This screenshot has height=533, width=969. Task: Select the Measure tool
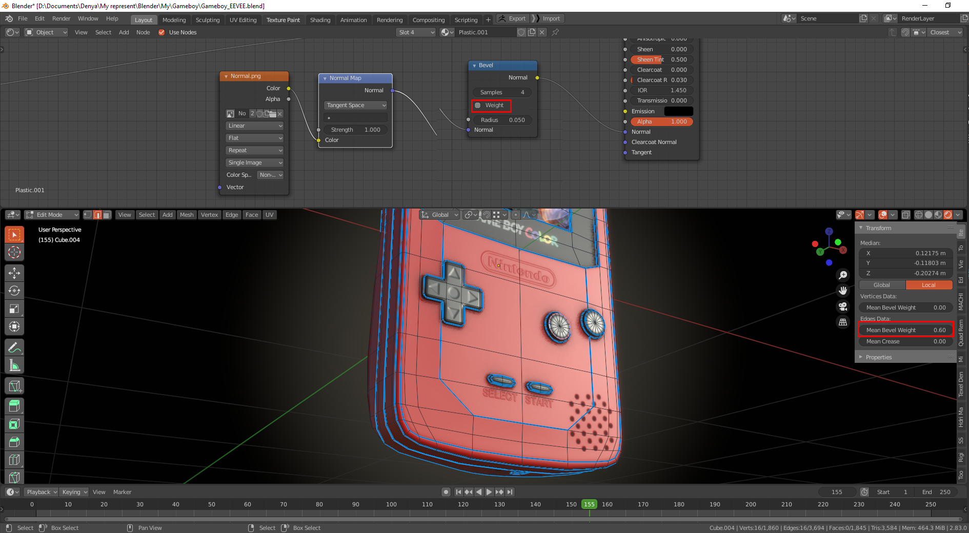pyautogui.click(x=14, y=365)
